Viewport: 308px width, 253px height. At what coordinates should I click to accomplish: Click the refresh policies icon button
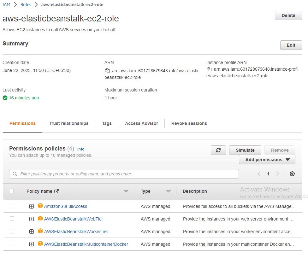[x=218, y=150]
